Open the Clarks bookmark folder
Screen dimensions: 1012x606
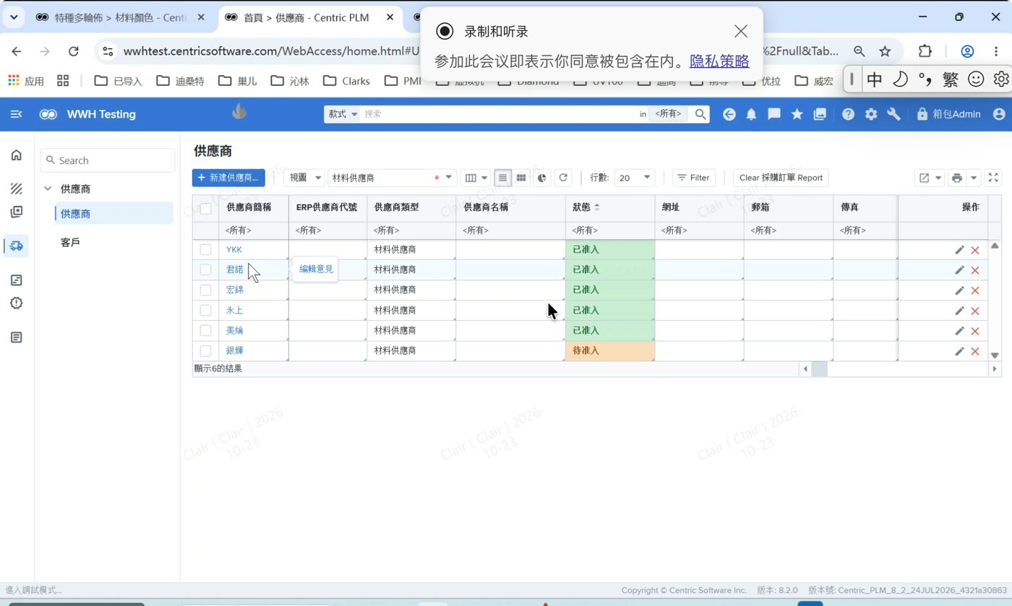(x=347, y=81)
